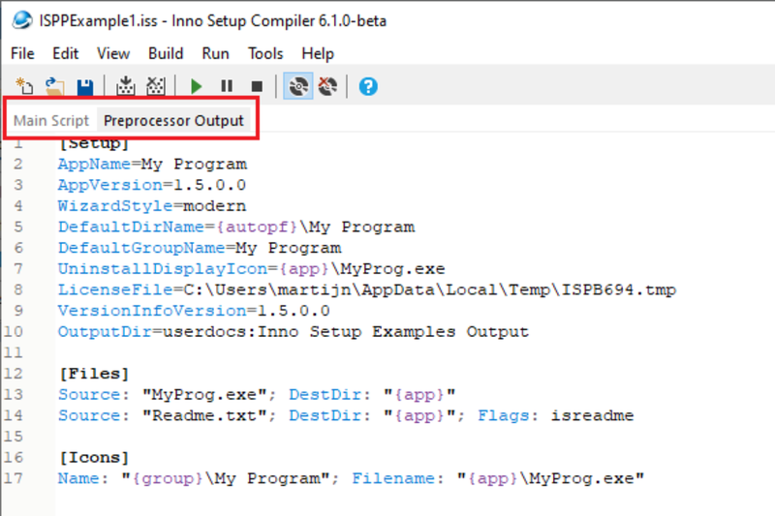This screenshot has width=775, height=516.
Task: Select the Preprocessor Output tab
Action: [173, 120]
